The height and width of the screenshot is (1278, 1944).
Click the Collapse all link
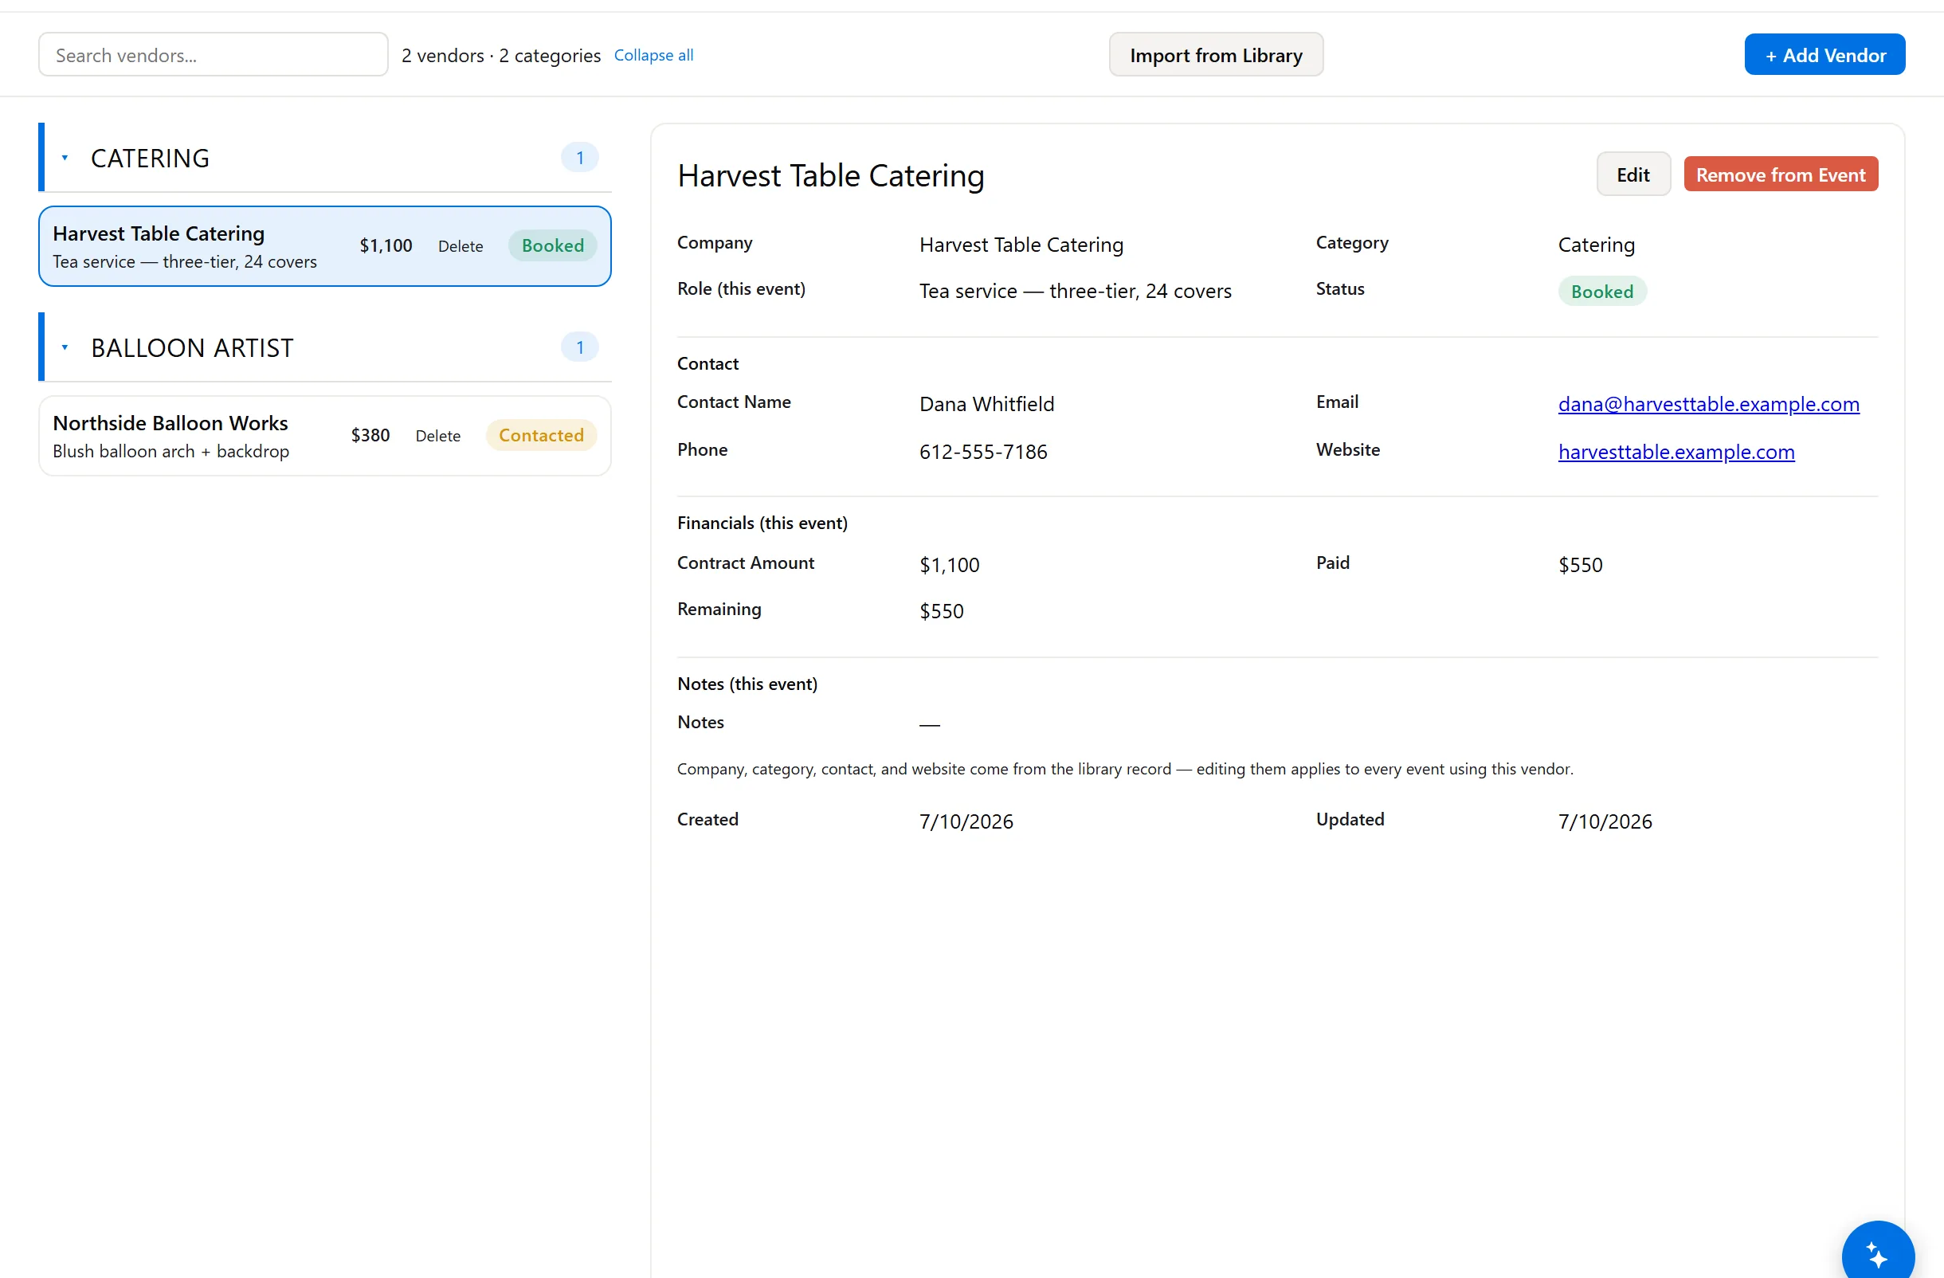coord(653,55)
